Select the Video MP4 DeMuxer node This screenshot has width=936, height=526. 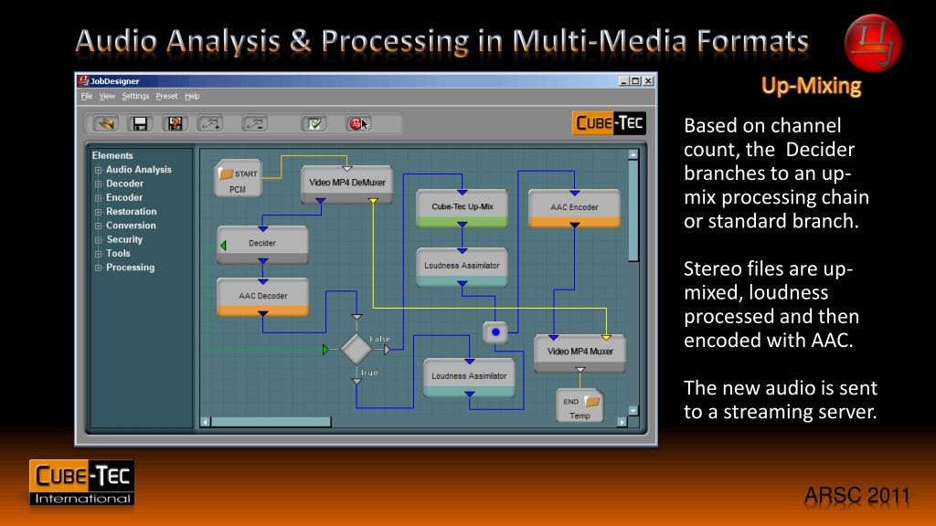point(346,183)
